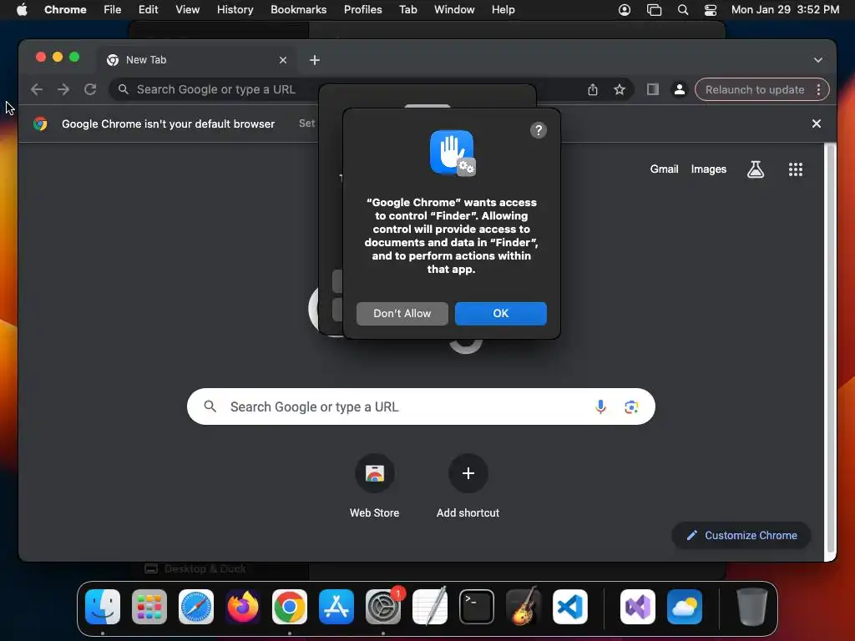Open Visual Studio from the Dock
The width and height of the screenshot is (855, 641).
[x=638, y=607]
